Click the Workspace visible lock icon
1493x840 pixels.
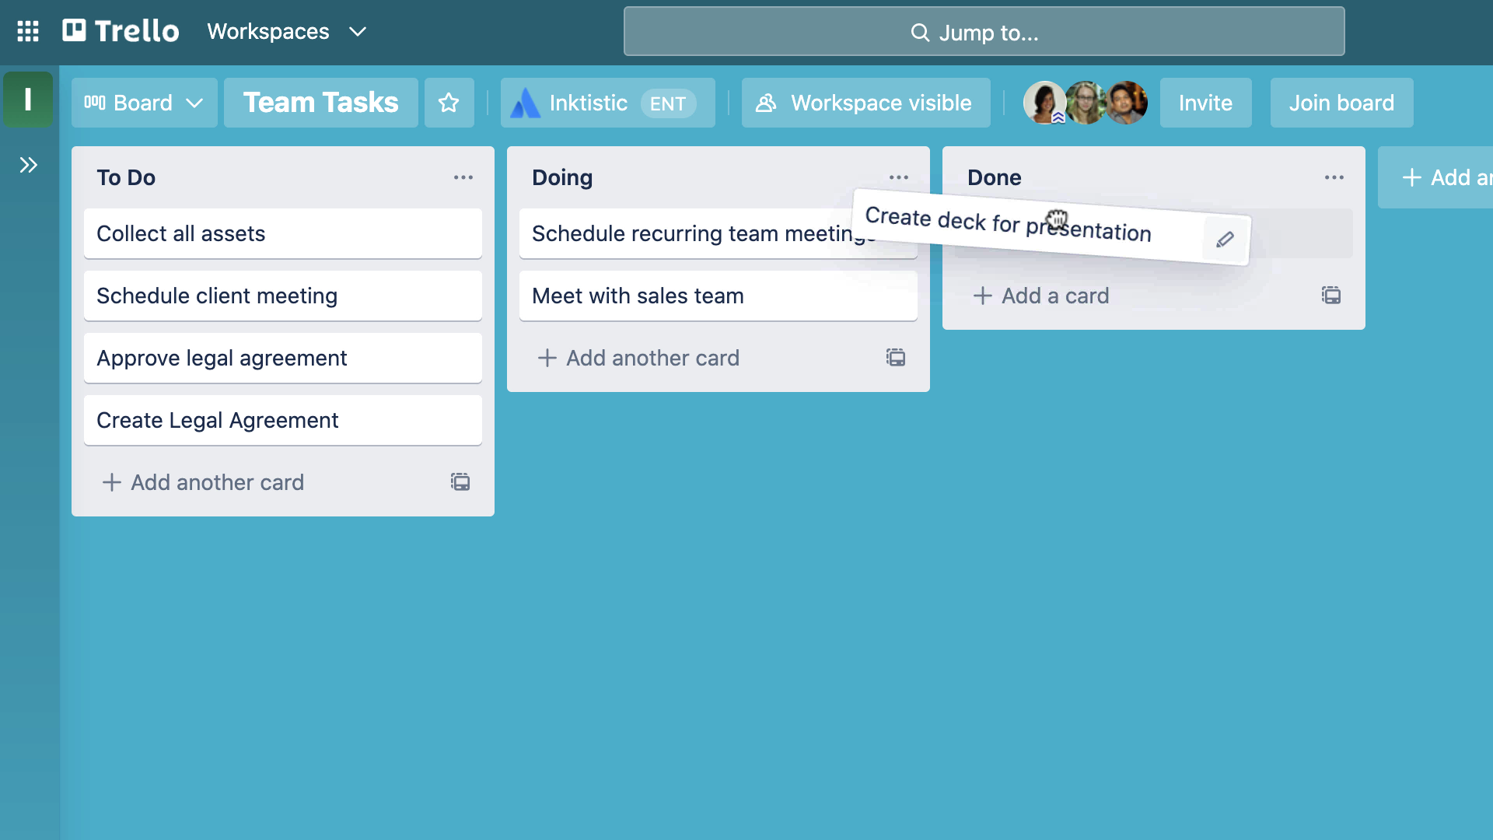tap(767, 103)
